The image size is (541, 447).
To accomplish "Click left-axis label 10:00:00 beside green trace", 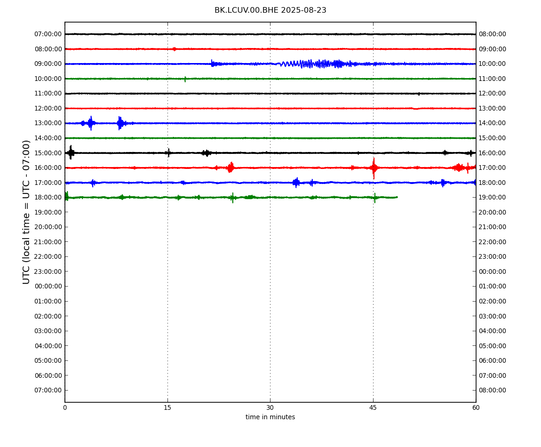I will 48,79.
